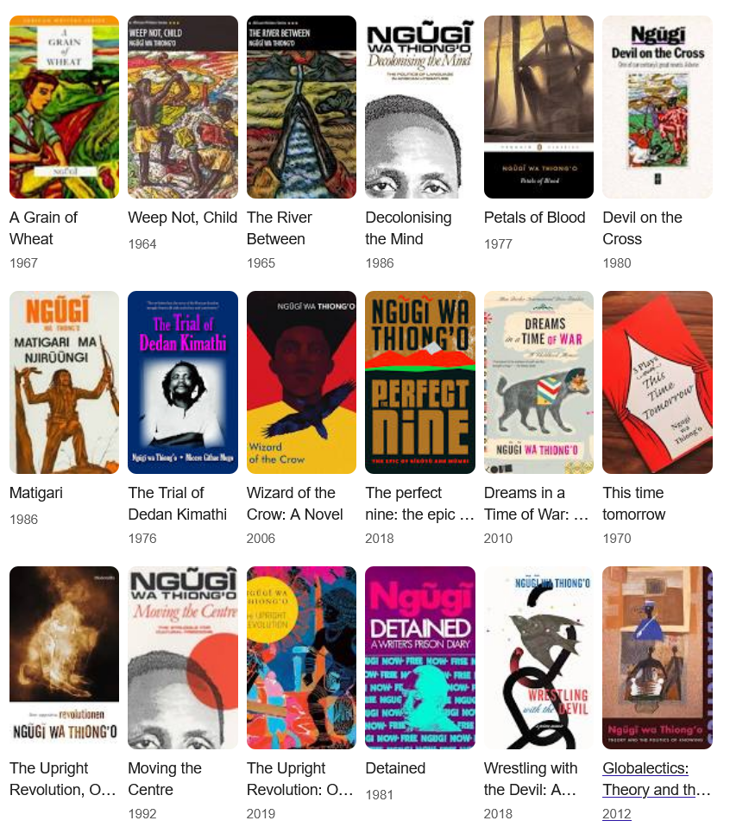The width and height of the screenshot is (730, 827).
Task: Click the Wizard of the Crow cover image
Action: coord(301,382)
